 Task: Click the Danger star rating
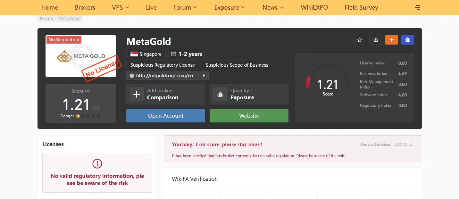pyautogui.click(x=88, y=116)
